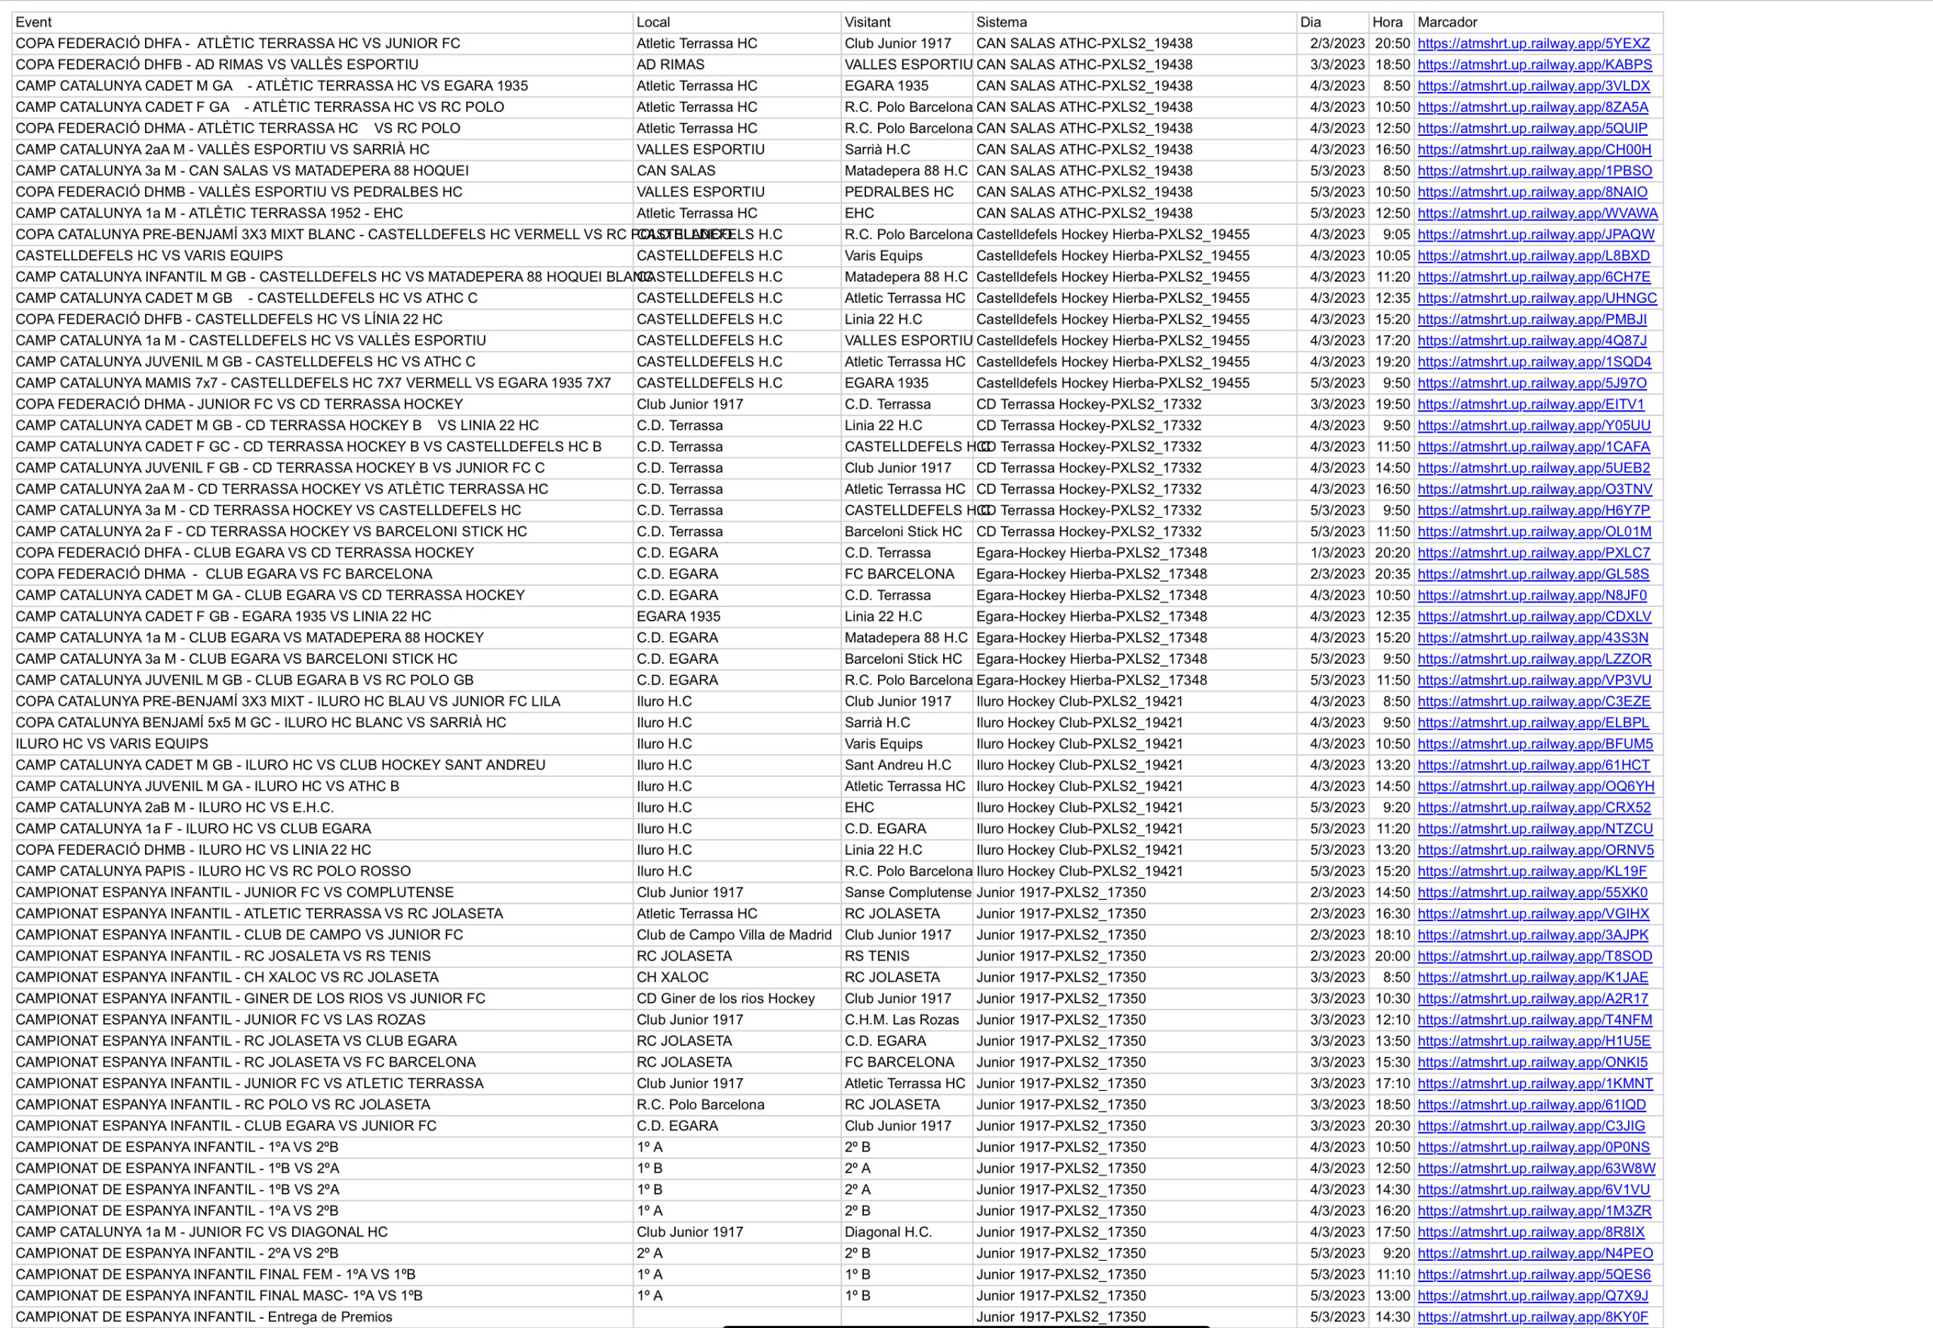The width and height of the screenshot is (1933, 1328).
Task: Open link ending 8ZA5A
Action: (1533, 107)
